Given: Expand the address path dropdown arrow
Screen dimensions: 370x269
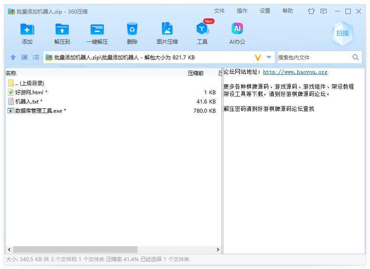Looking at the screenshot, I should [x=269, y=57].
